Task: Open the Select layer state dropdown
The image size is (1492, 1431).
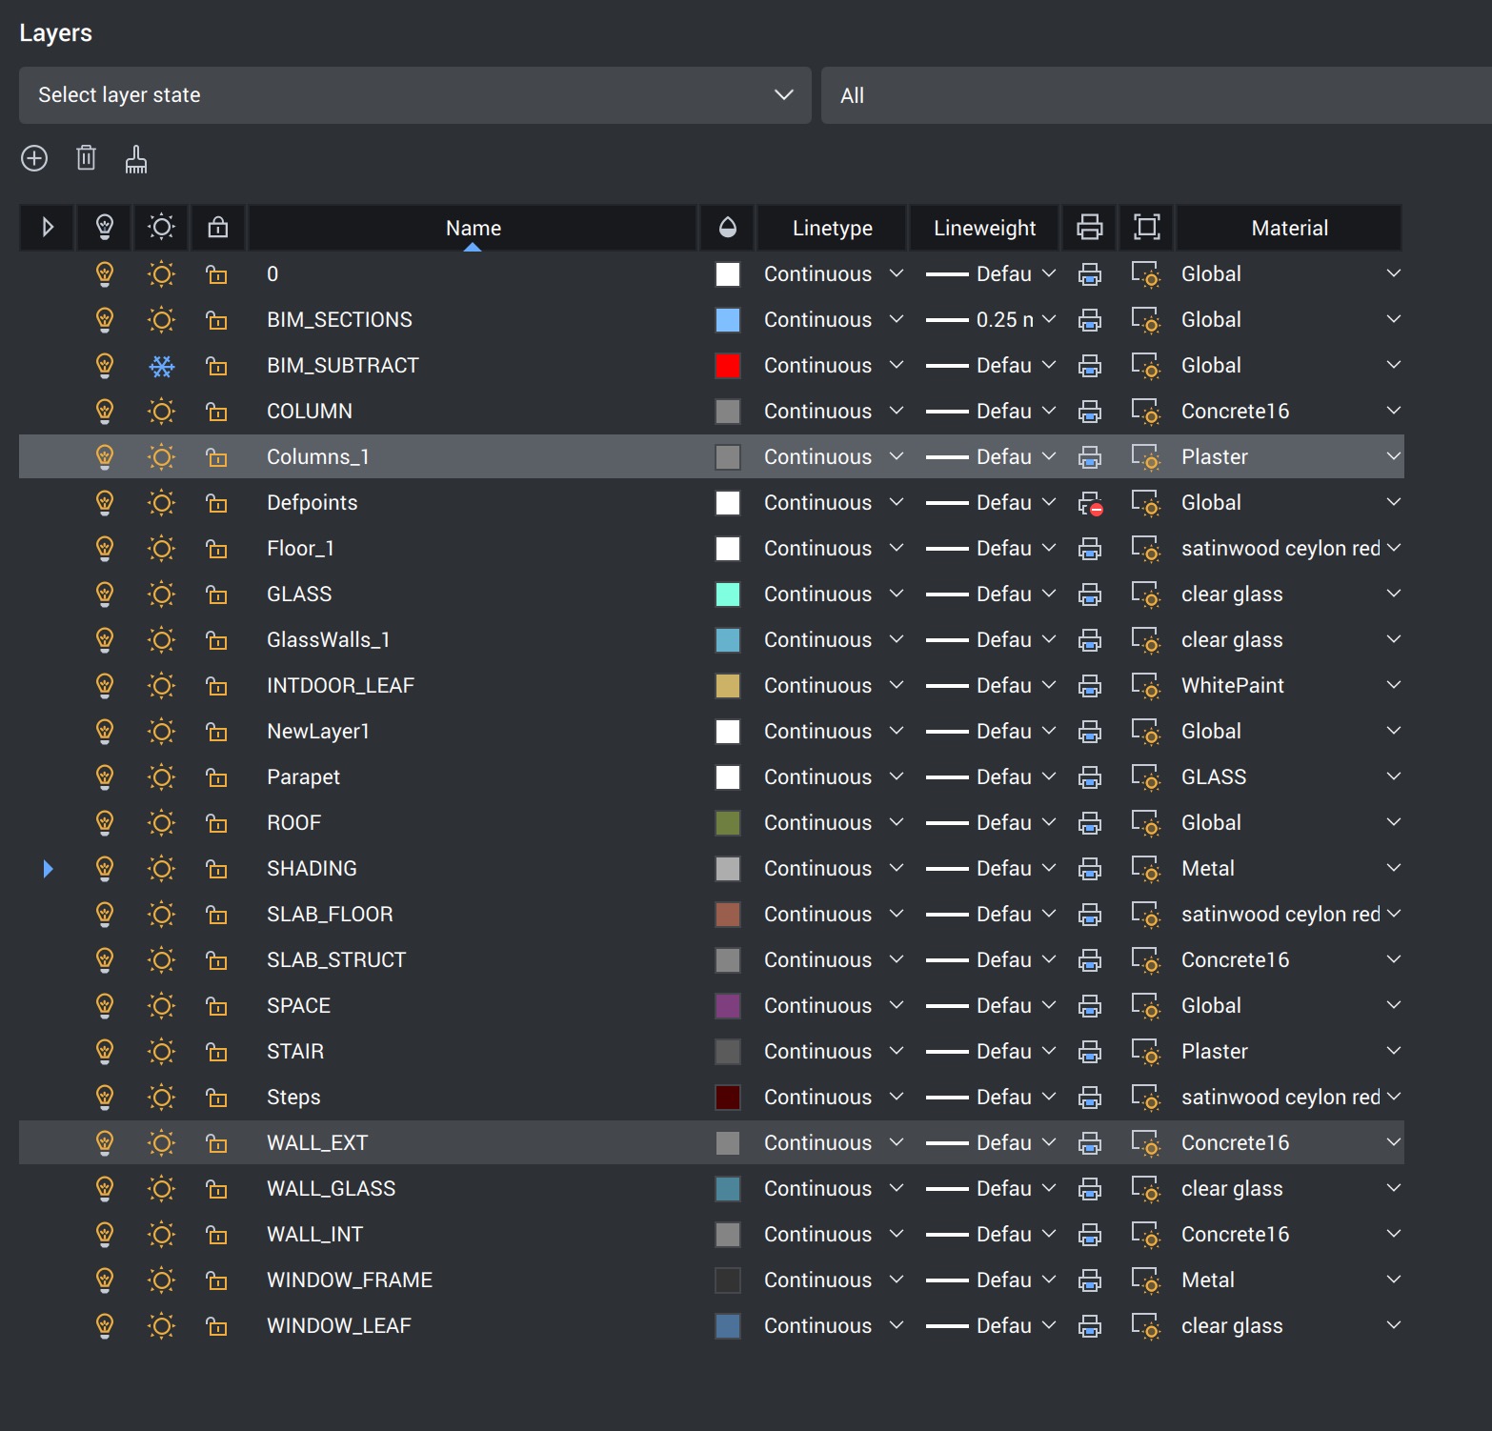Action: pos(414,95)
